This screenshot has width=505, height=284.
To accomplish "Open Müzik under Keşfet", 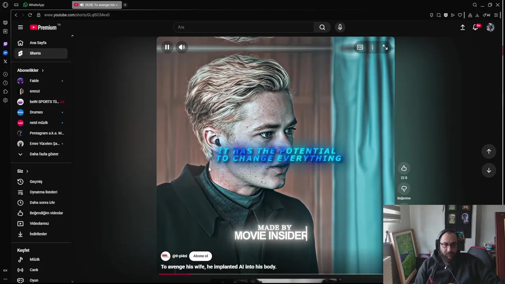I will pyautogui.click(x=41, y=259).
